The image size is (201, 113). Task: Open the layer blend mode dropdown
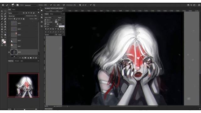point(17,16)
